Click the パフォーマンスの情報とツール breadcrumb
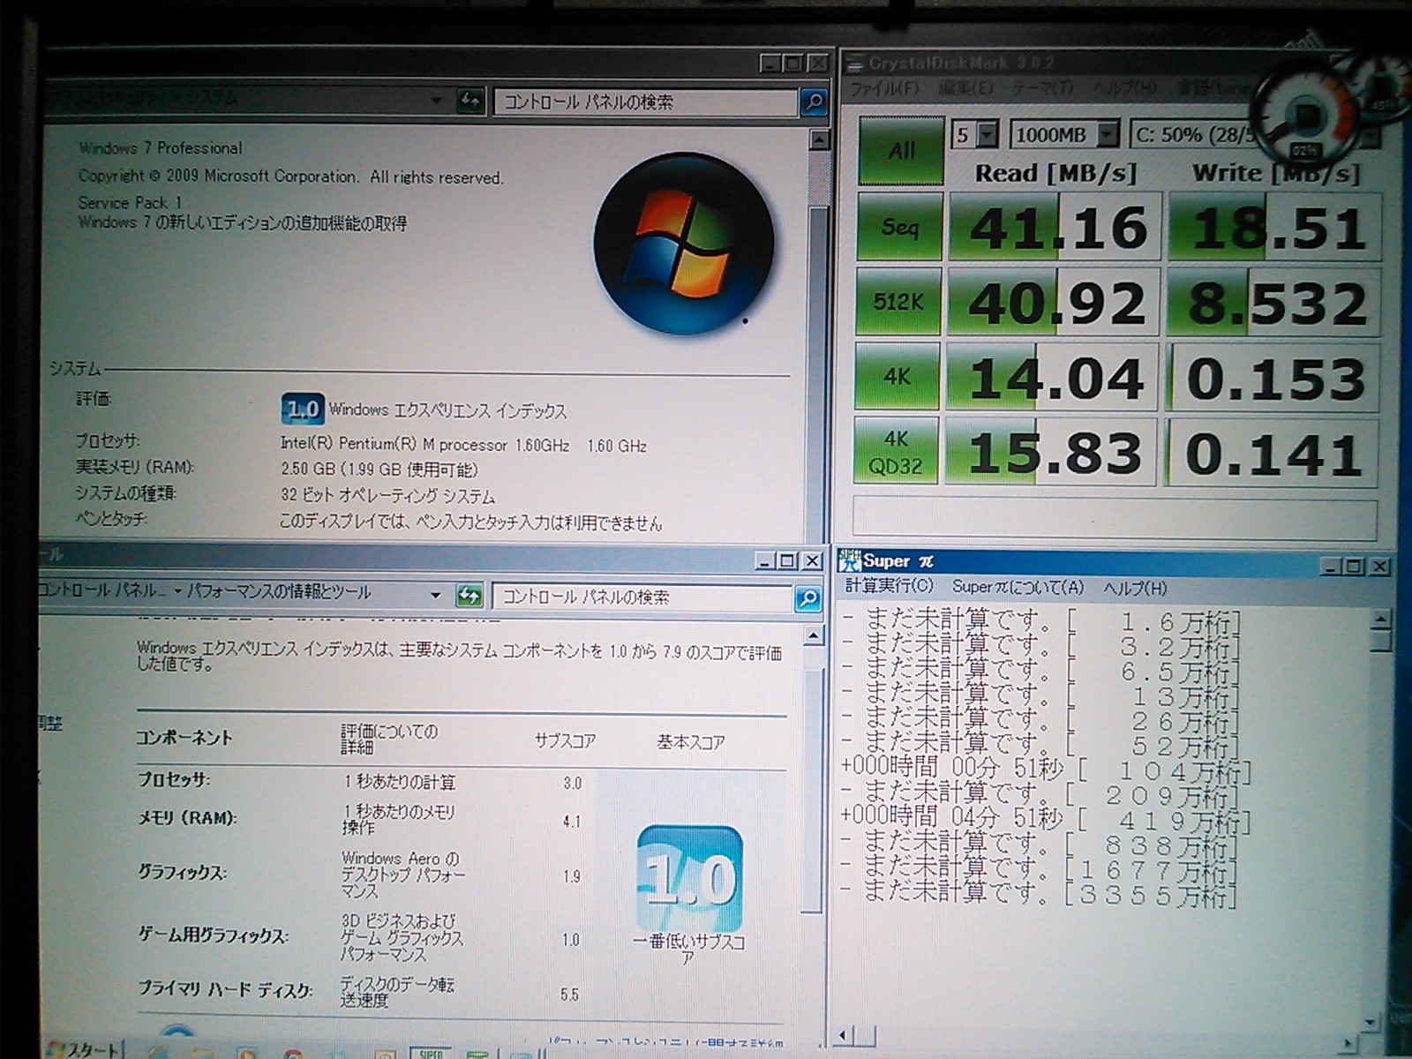 click(x=279, y=592)
